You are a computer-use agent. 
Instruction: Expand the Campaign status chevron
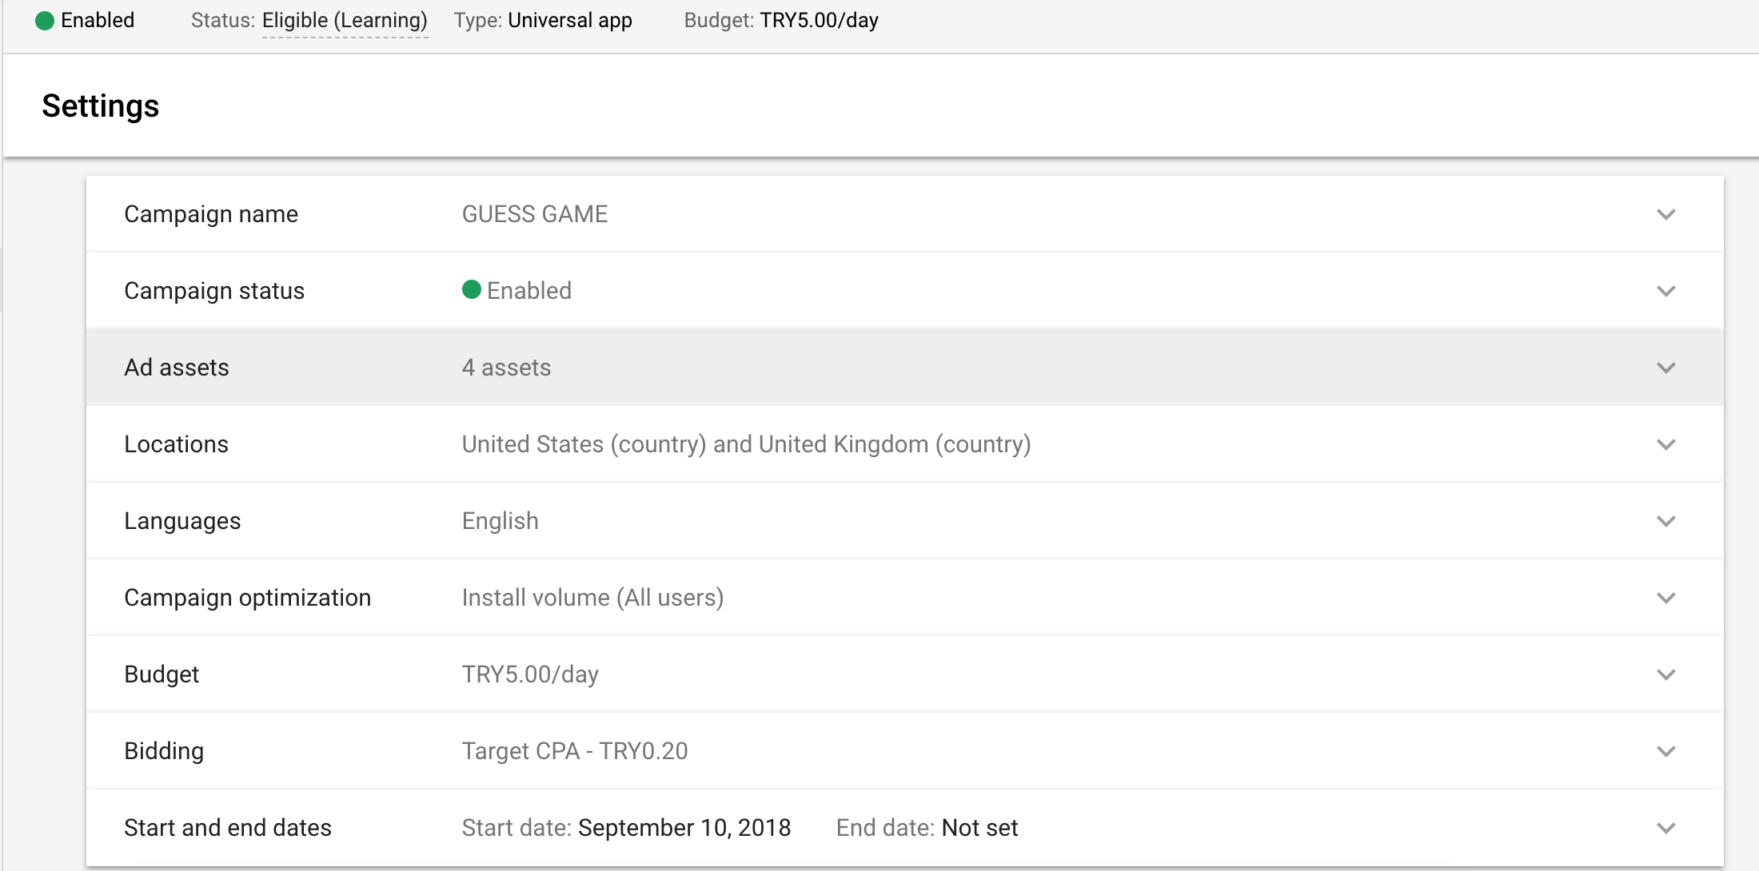tap(1666, 291)
